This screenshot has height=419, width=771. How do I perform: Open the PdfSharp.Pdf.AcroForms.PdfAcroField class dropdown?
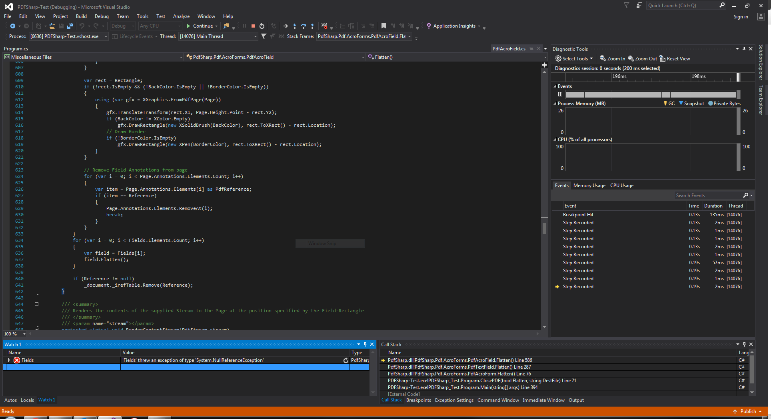tap(275, 57)
